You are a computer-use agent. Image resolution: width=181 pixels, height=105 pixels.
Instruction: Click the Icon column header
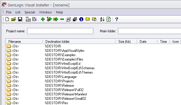point(175,42)
